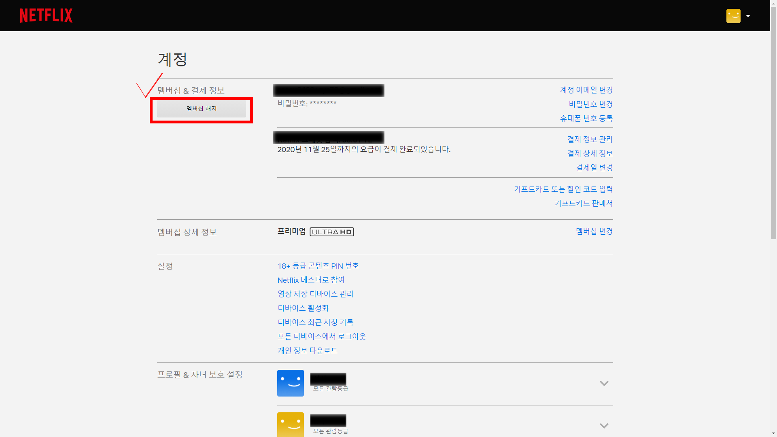Open 디바이스 활성화 link
This screenshot has width=777, height=437.
point(303,308)
